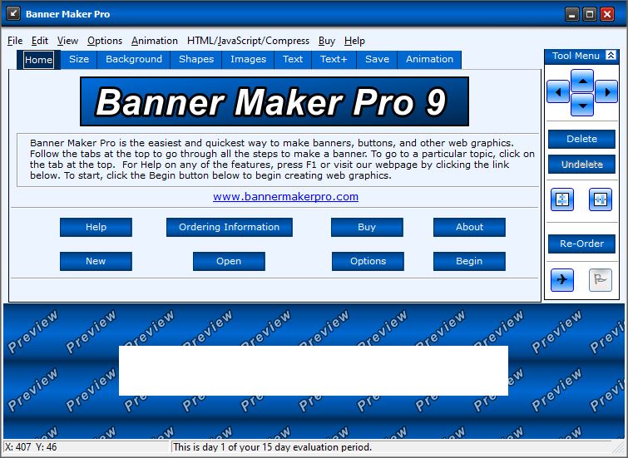Click the white banner preview canvas
The image size is (628, 458).
point(314,371)
